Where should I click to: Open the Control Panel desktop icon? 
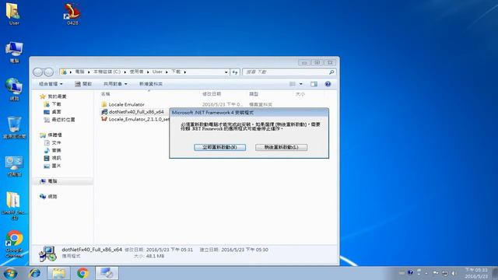[x=14, y=166]
